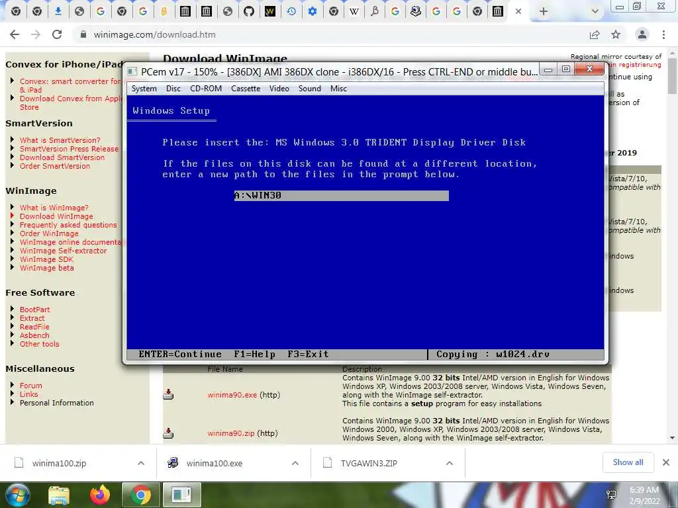
Task: Open ReadFile link
Action: [x=34, y=327]
